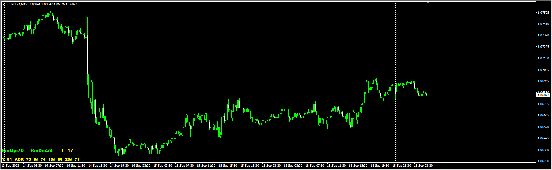Click price scale value 1.06665
Viewport: 552px width, 170px height.
[x=544, y=115]
